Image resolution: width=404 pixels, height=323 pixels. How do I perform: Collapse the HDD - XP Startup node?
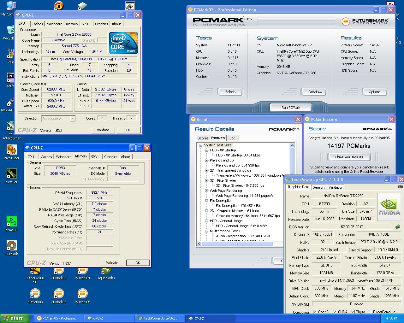[x=206, y=150]
